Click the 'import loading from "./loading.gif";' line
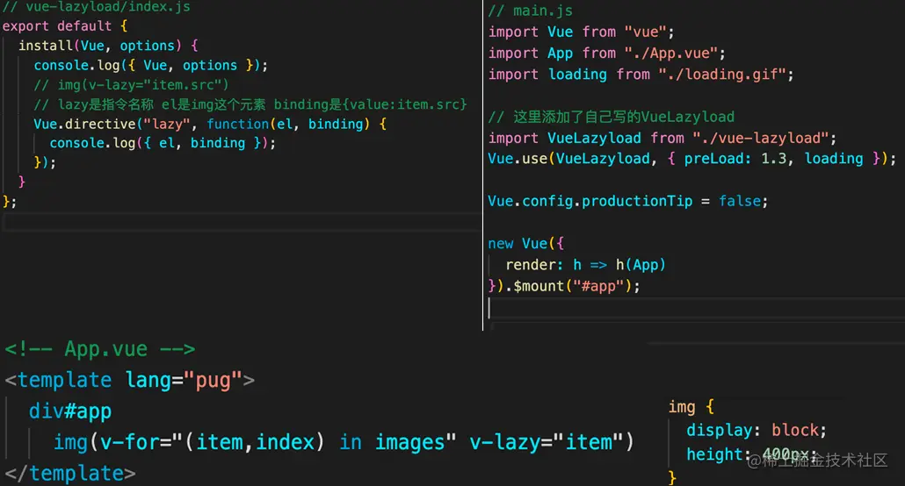The width and height of the screenshot is (905, 486). (x=641, y=75)
